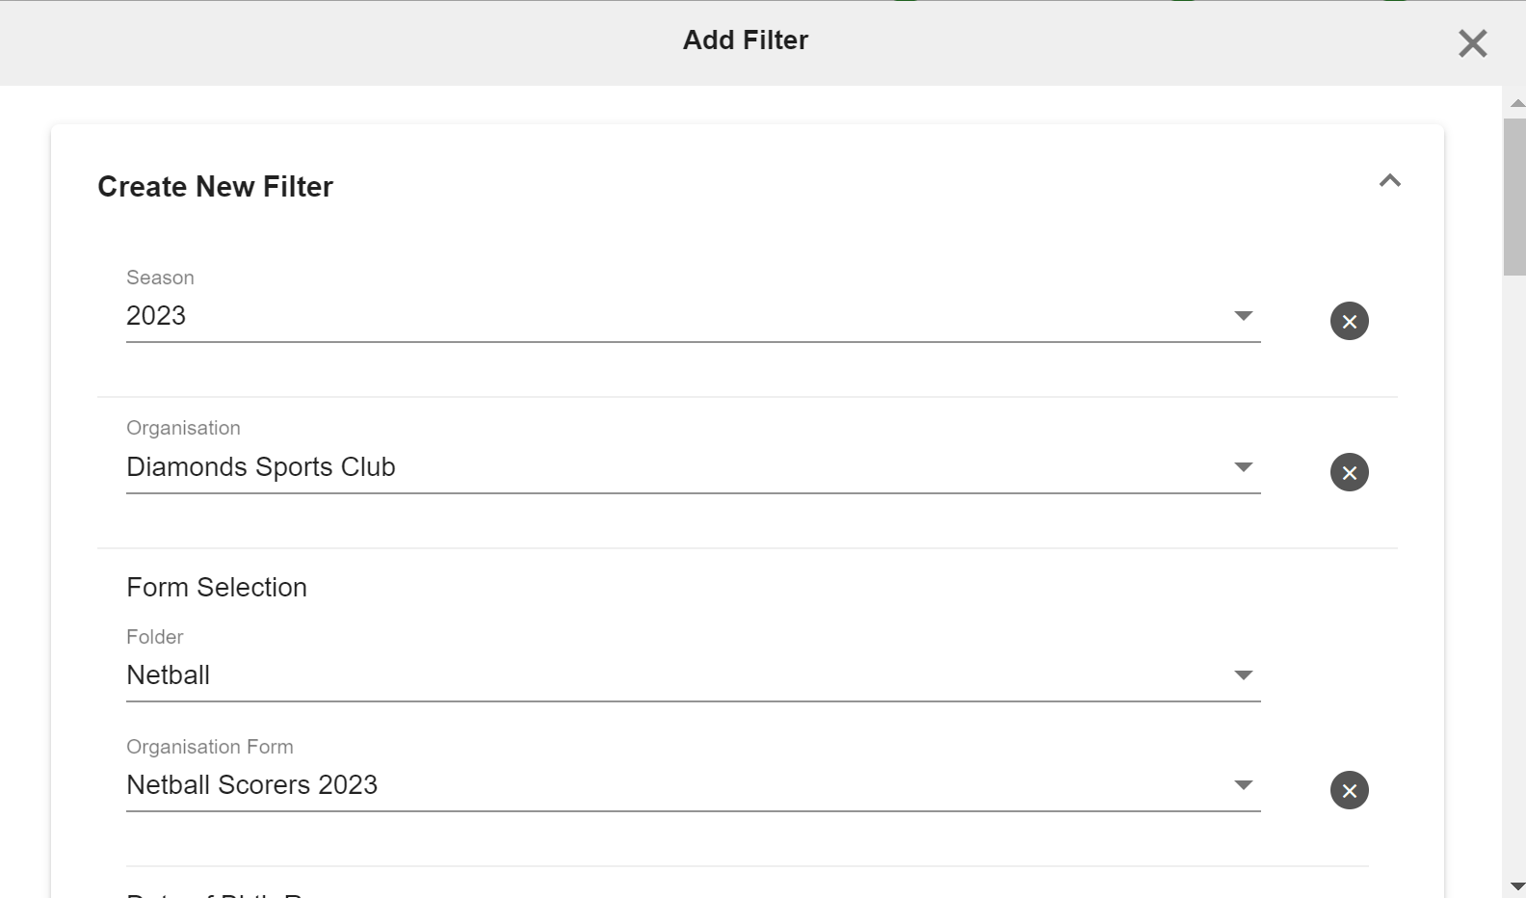Click the Form Selection heading

(x=217, y=588)
